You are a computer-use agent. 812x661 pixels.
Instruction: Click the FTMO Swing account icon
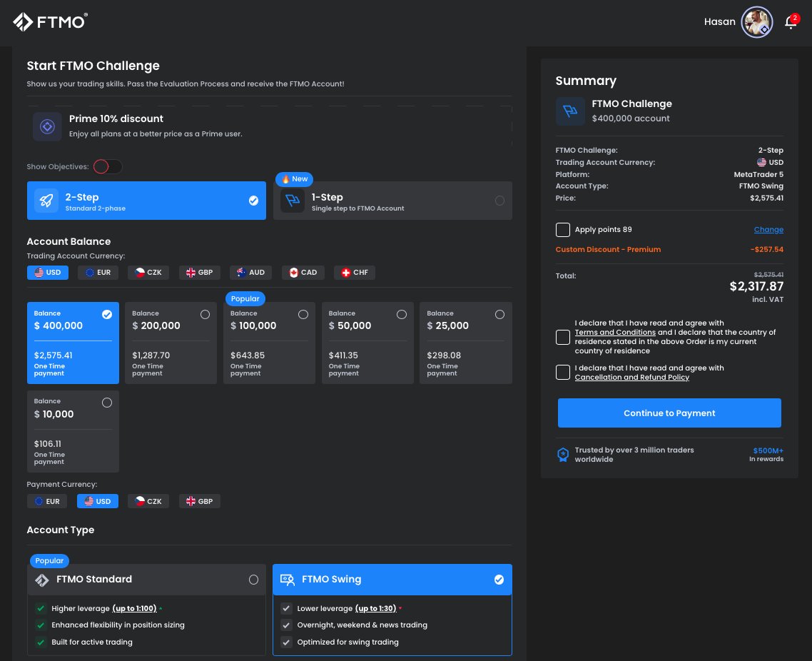pyautogui.click(x=288, y=580)
